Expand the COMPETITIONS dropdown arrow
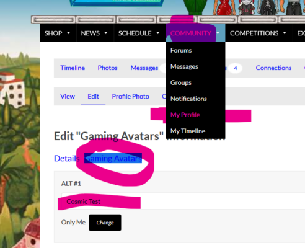 285,33
